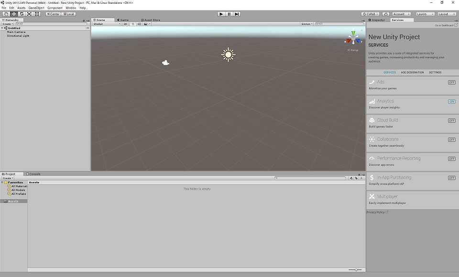The height and width of the screenshot is (277, 459).
Task: Click search by type icon in Project
Action: pos(351,178)
